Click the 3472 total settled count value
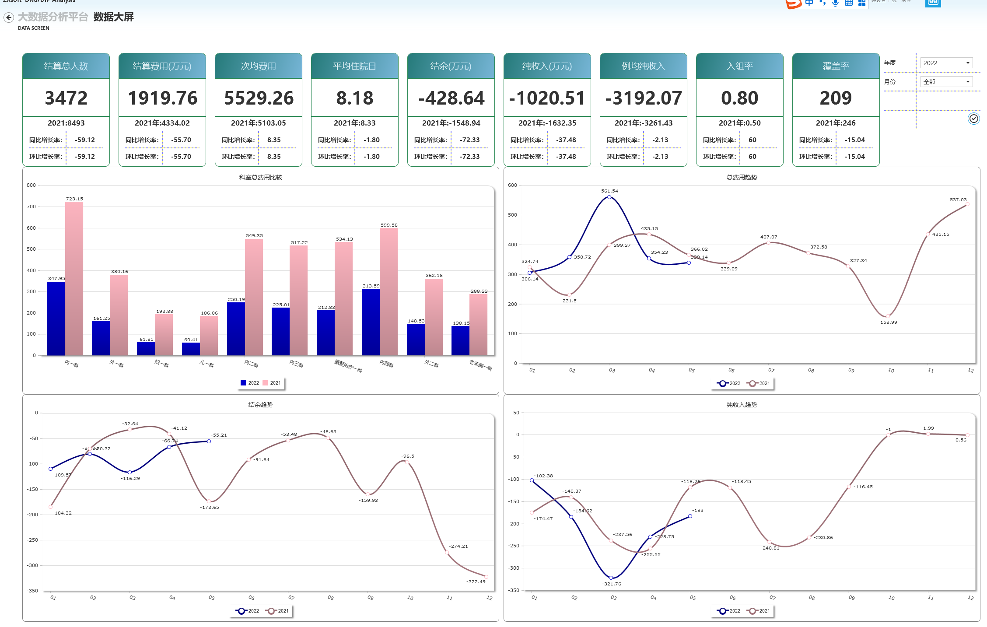The height and width of the screenshot is (627, 987). tap(66, 98)
